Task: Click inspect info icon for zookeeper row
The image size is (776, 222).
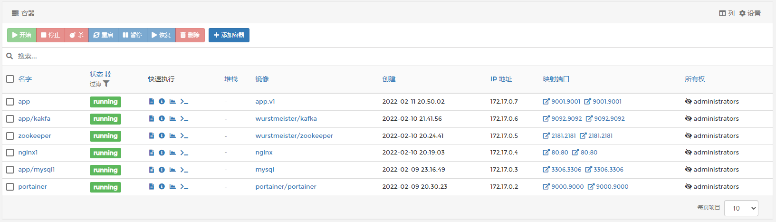Action: (x=162, y=136)
